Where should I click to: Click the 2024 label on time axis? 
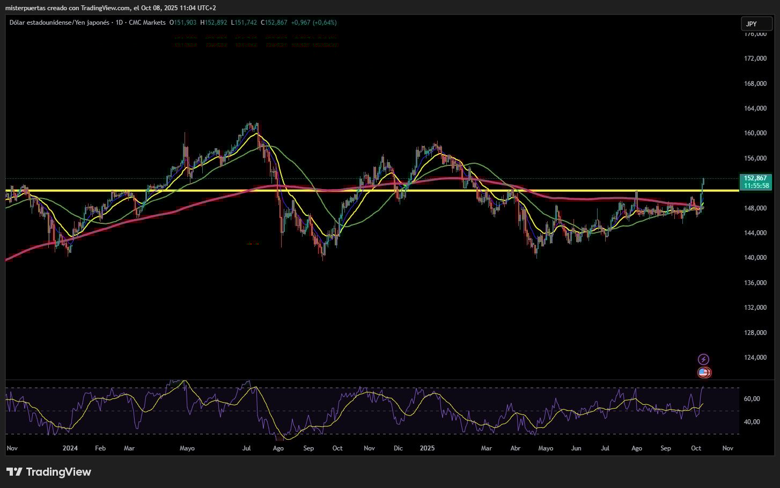pyautogui.click(x=70, y=448)
